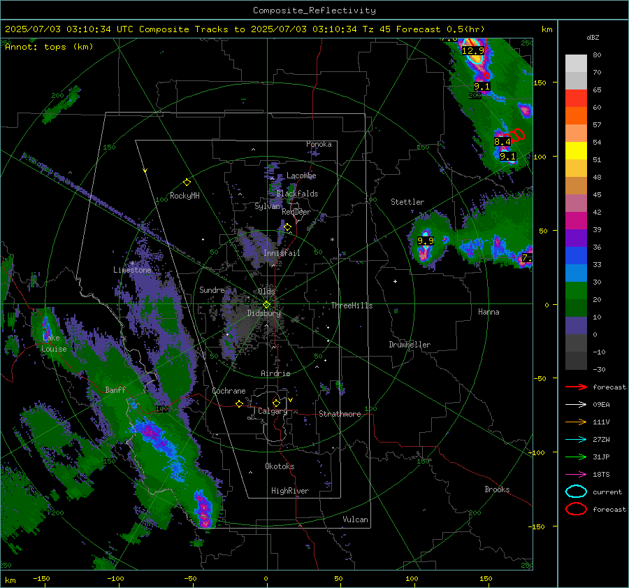Click the Innisfail map label
The width and height of the screenshot is (629, 588).
coord(282,253)
